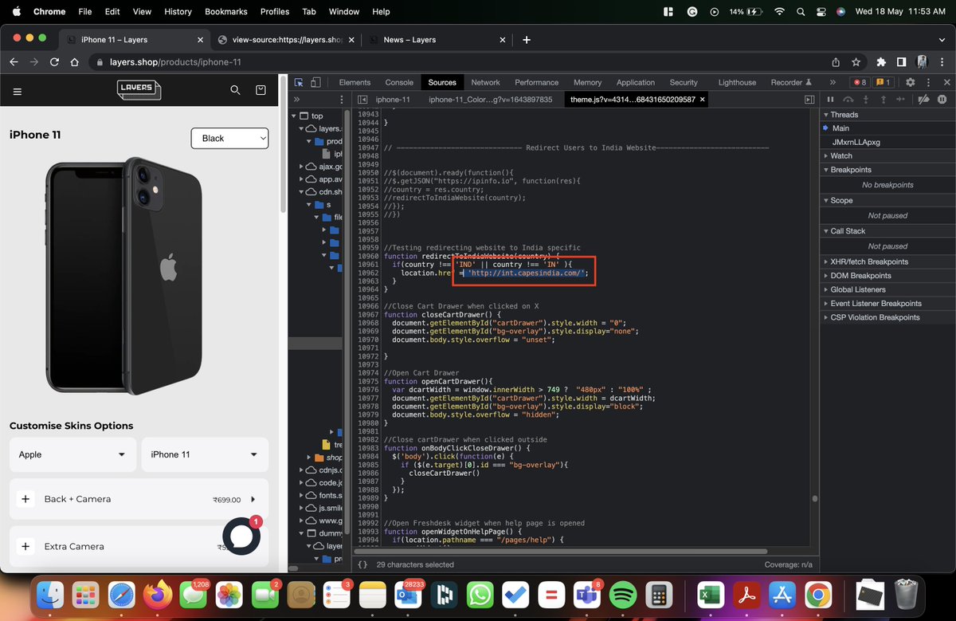Viewport: 956px width, 621px height.
Task: Open the hamburger menu on Layers page
Action: coord(18,92)
